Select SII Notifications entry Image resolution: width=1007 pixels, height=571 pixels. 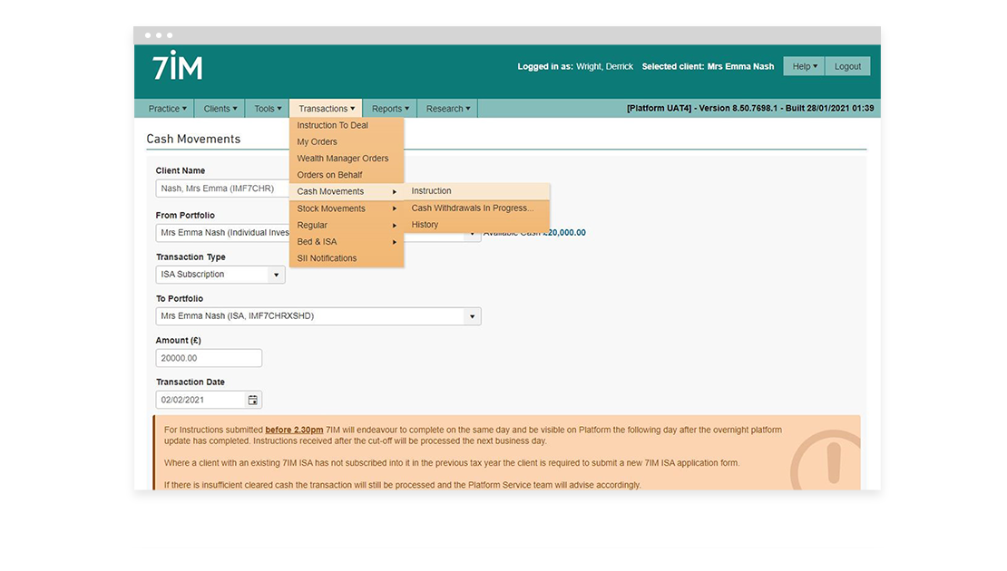pyautogui.click(x=347, y=258)
